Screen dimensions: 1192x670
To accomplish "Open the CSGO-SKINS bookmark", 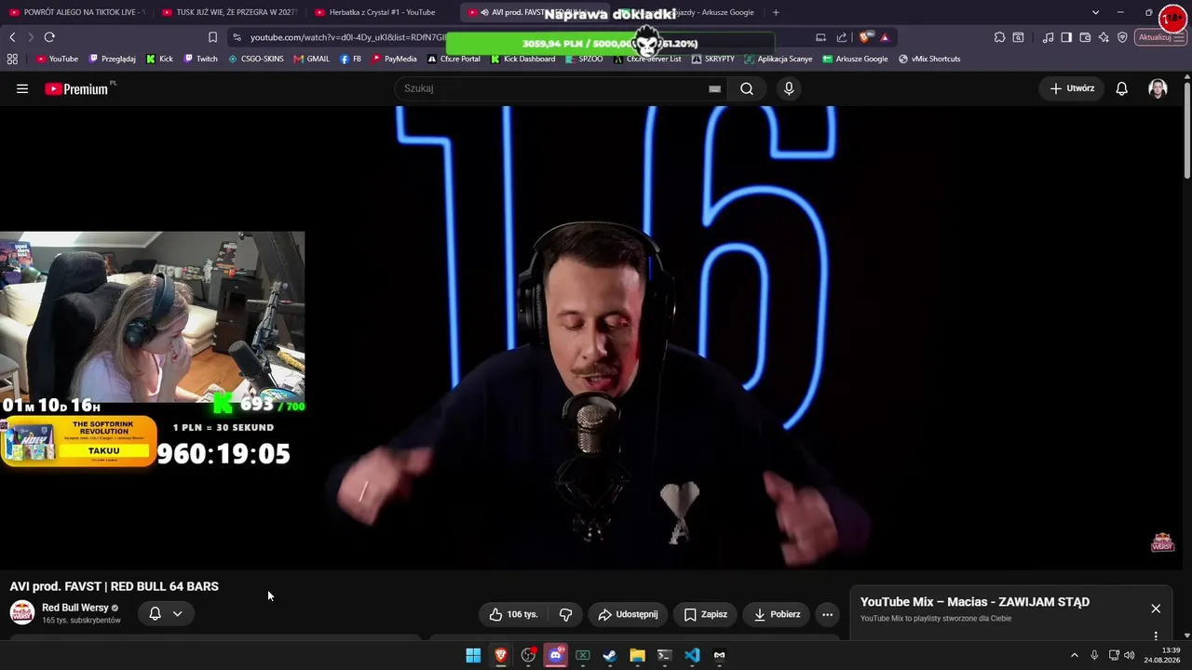I will tap(256, 59).
